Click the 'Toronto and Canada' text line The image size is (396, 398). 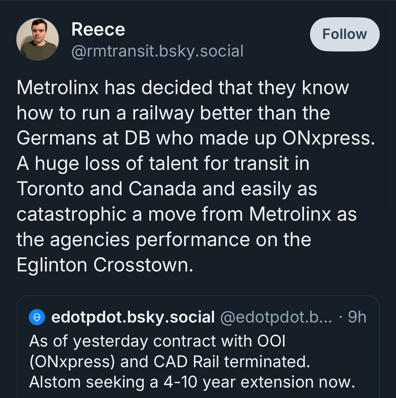point(167,189)
